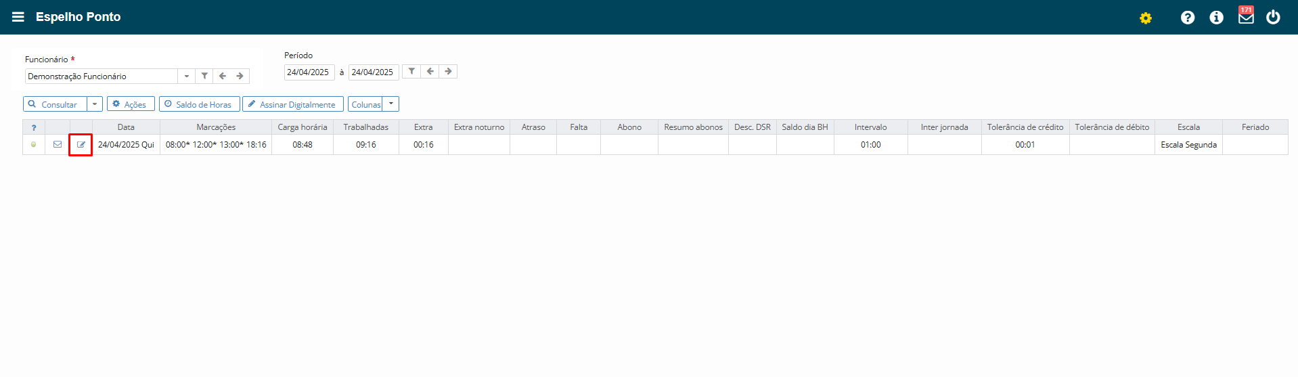Select the 24/04/2025 Qui date cell
Screen dimensions: 1298x377
point(126,145)
